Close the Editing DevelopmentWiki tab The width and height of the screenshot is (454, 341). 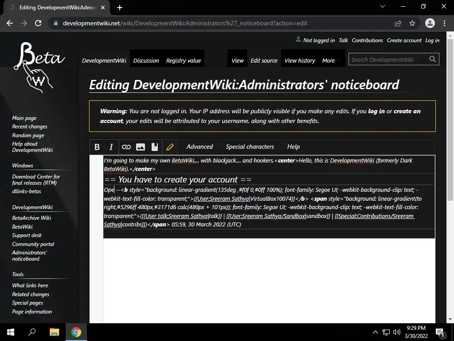tap(103, 8)
